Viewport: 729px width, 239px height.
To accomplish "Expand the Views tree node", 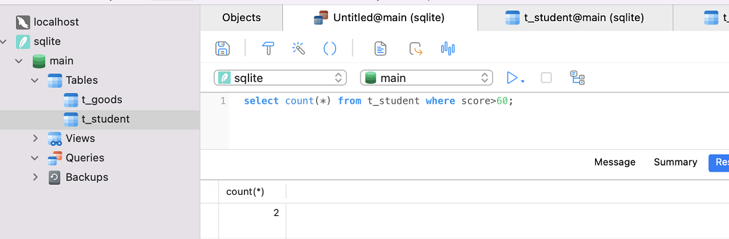I will pyautogui.click(x=35, y=139).
